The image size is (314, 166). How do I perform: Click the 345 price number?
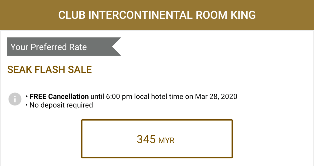(146, 139)
